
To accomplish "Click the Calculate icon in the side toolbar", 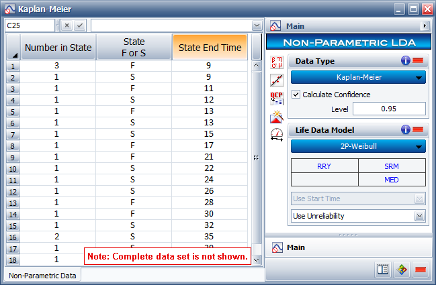I will pyautogui.click(x=276, y=63).
